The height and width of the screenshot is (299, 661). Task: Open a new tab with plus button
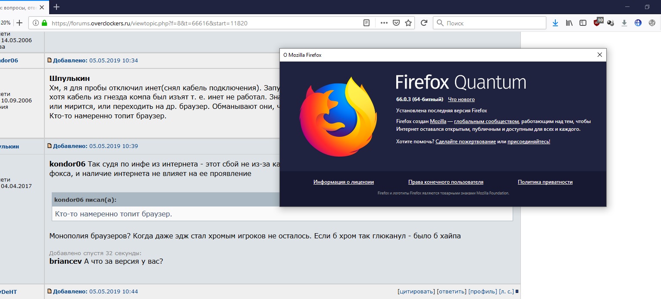coord(56,7)
